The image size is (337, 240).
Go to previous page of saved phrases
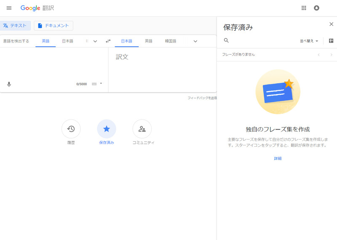click(x=319, y=55)
